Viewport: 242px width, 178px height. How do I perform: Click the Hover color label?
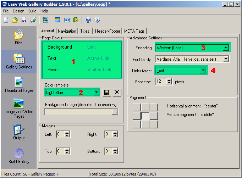(53, 70)
